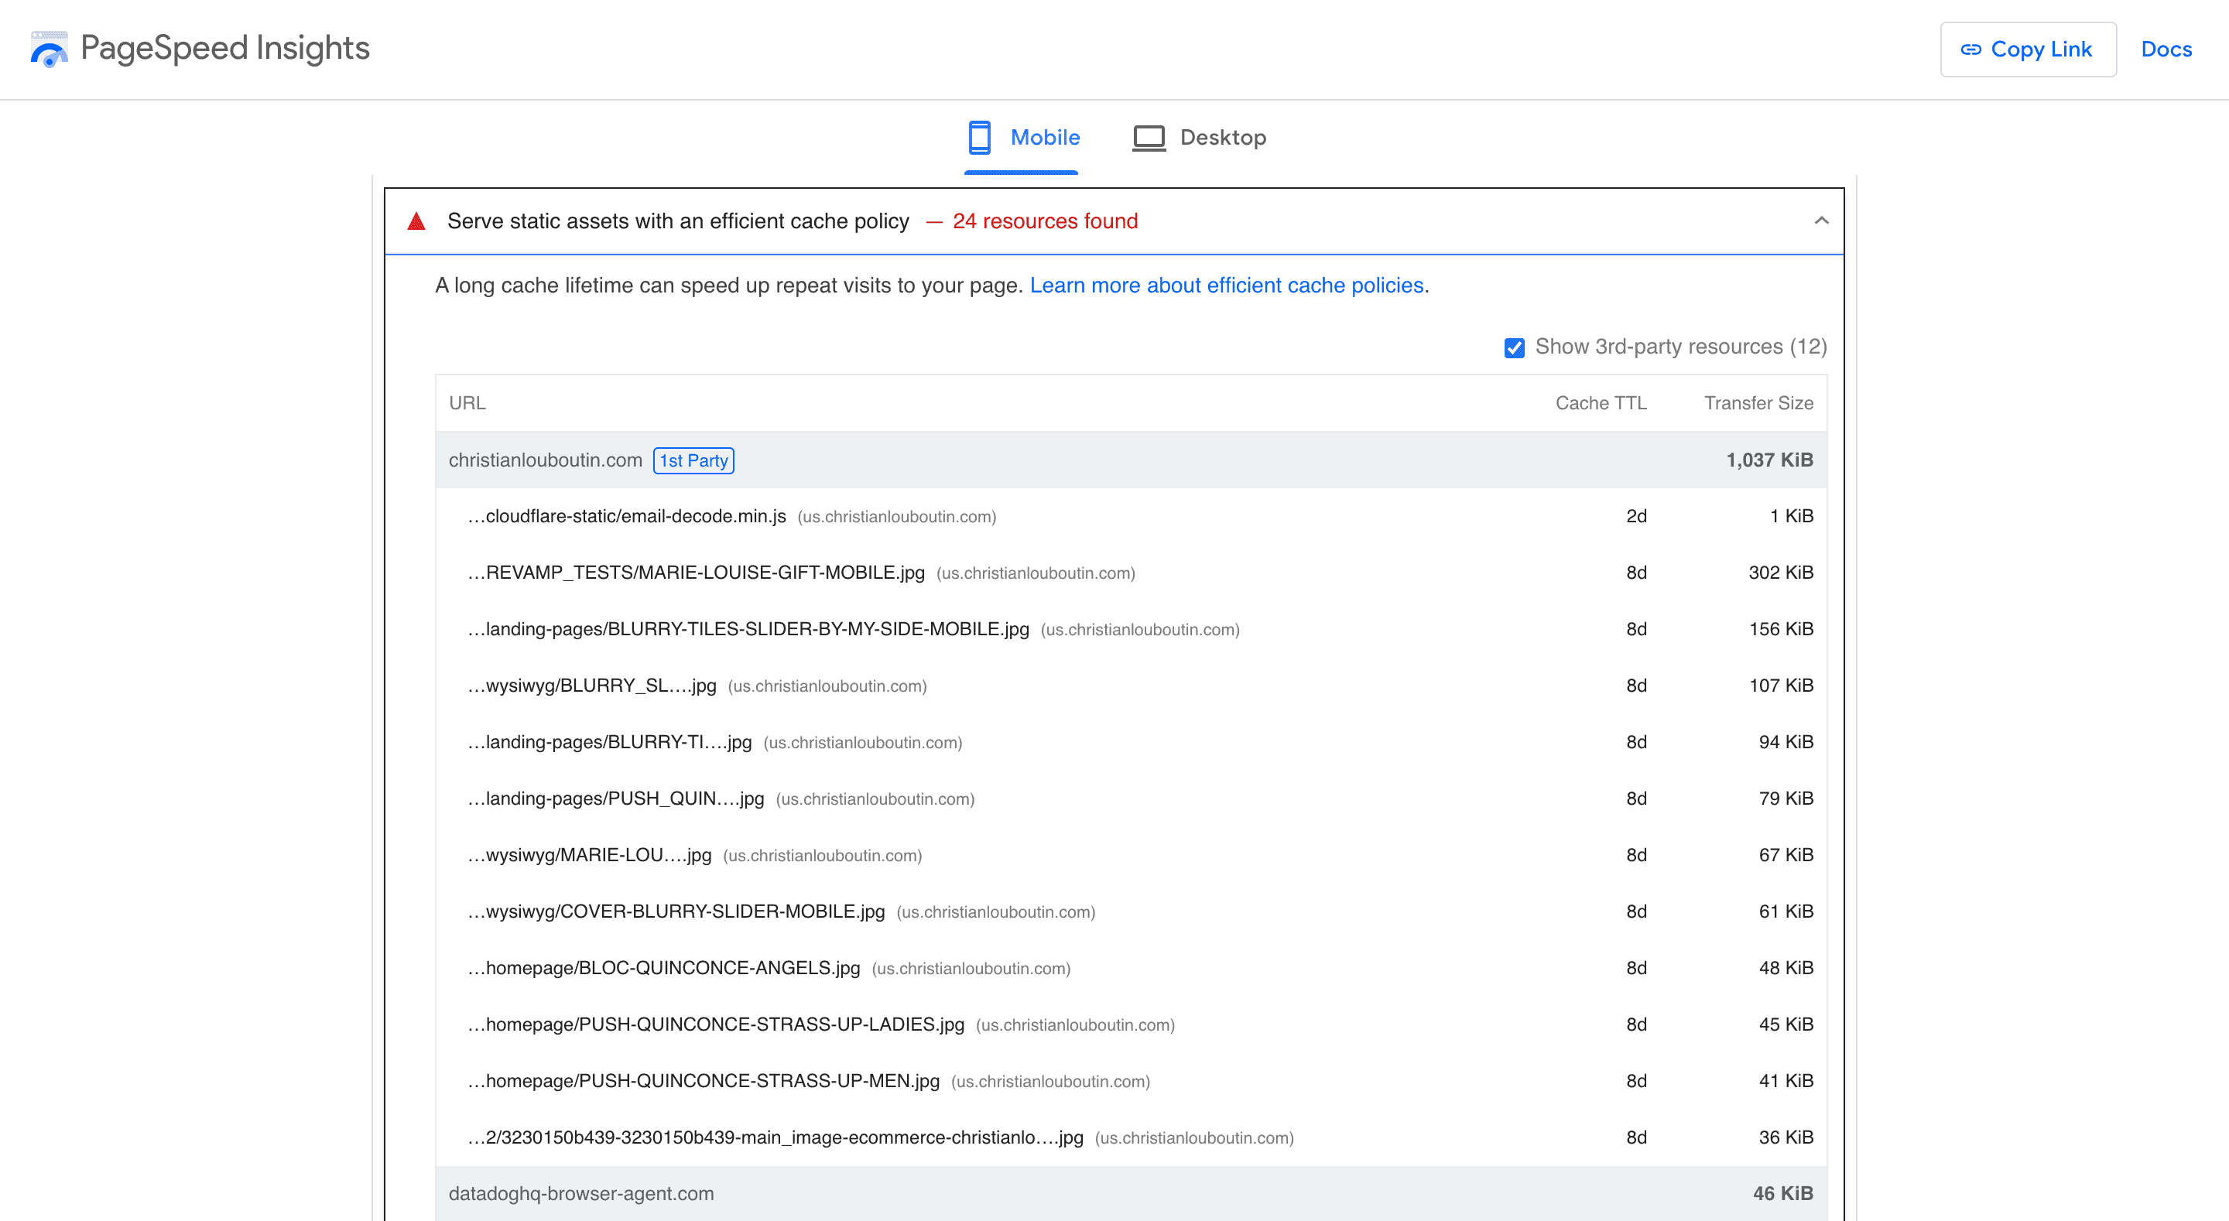
Task: Click the 156 KiB transfer size
Action: coord(1781,629)
